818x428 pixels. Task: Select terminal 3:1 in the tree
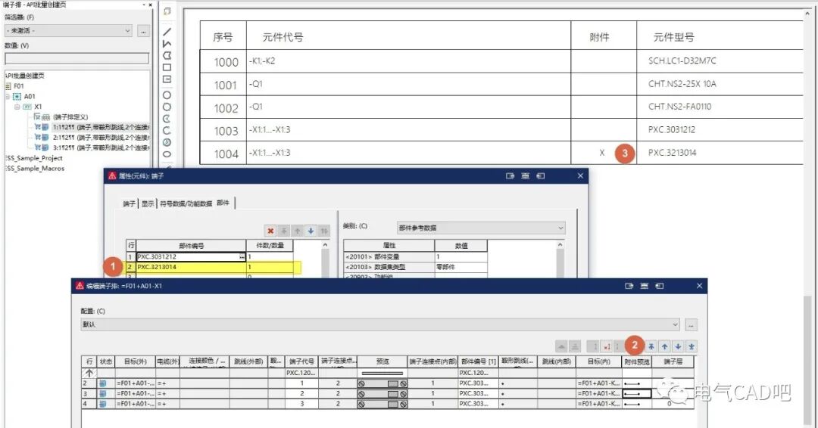(x=101, y=148)
